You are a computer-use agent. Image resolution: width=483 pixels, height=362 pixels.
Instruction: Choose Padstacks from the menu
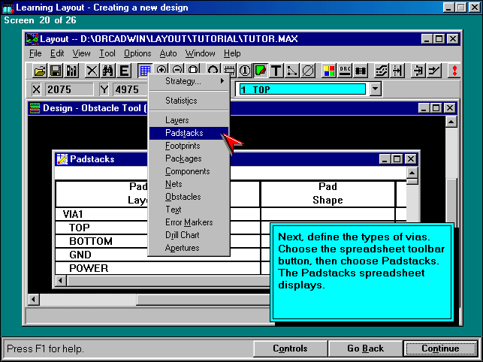pyautogui.click(x=184, y=133)
